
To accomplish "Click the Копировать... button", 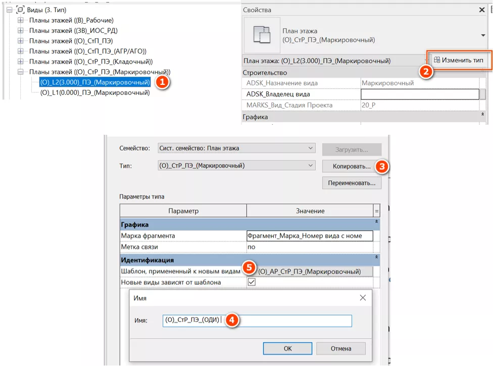I will click(x=352, y=166).
